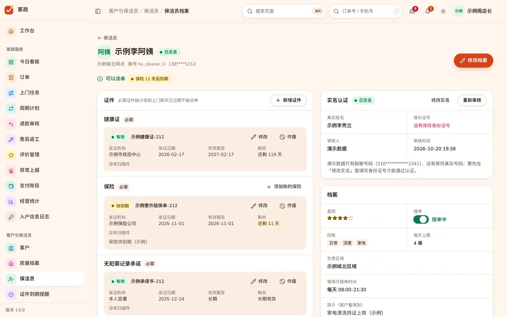
Task: Click the 搜索页面 search field
Action: click(284, 11)
